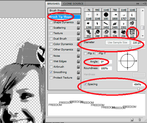Click the lock icon next to Noise

[x=78, y=56]
